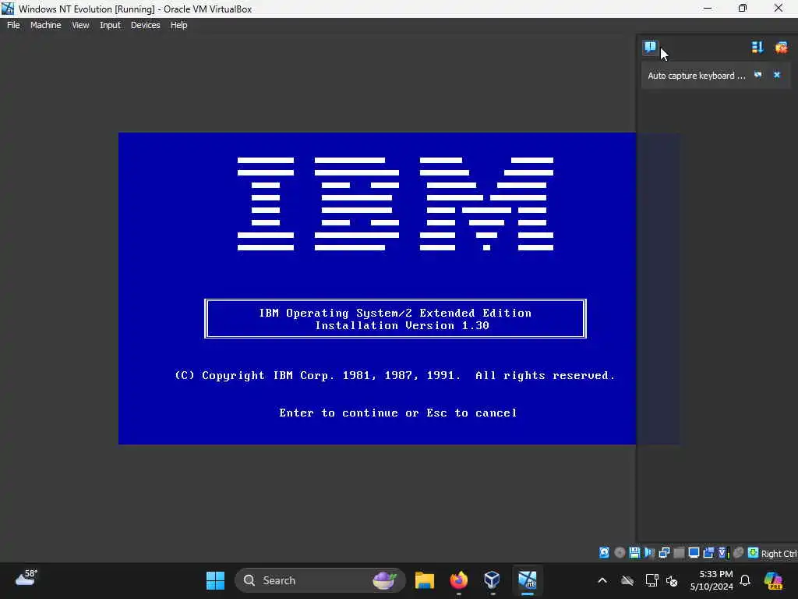Open the Copilot preview icon in taskbar

click(773, 580)
